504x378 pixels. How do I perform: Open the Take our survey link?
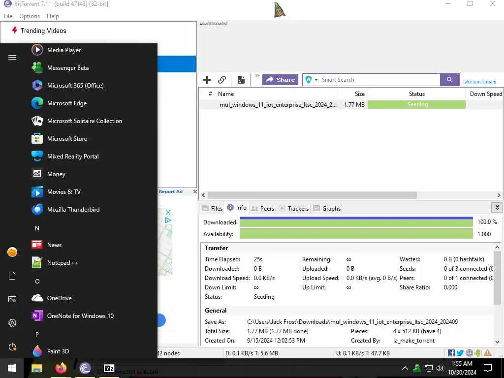point(479,82)
